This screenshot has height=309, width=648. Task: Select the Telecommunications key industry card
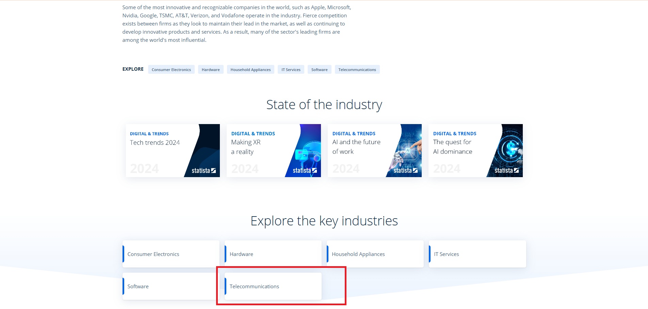(x=273, y=286)
